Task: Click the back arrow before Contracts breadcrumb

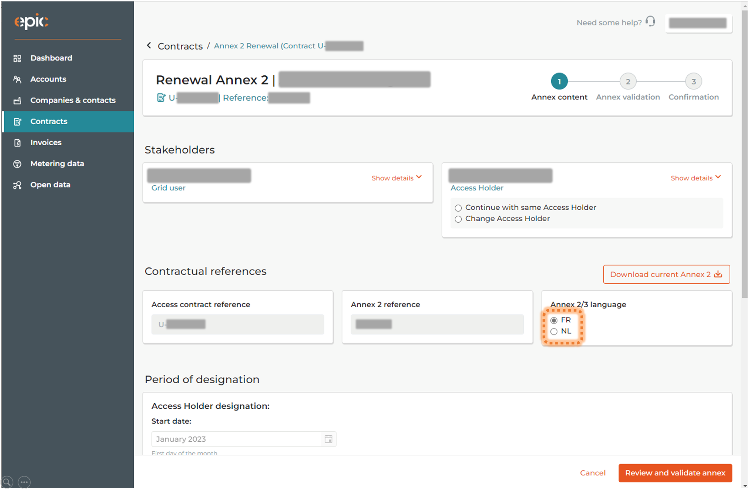Action: [149, 46]
